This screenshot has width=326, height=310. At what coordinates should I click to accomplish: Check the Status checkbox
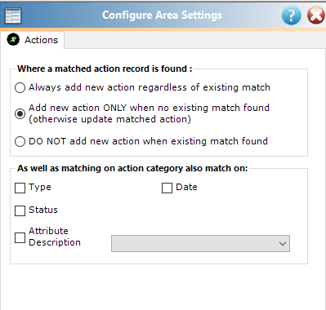[20, 210]
